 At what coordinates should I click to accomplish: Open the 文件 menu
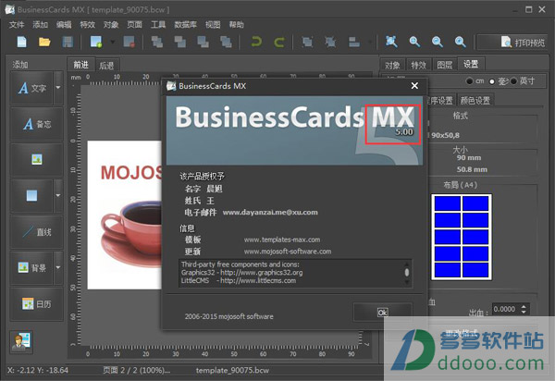(17, 25)
